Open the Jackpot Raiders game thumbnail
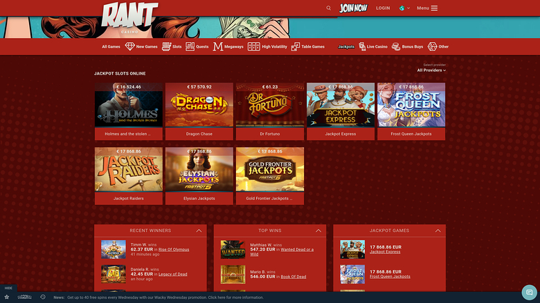 [129, 170]
